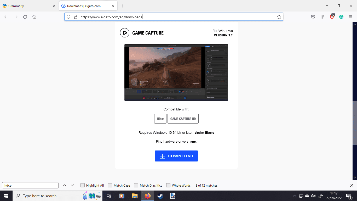Click the GAME CAPTURE heading text
Screen dimensions: 357x201
[x=148, y=33]
